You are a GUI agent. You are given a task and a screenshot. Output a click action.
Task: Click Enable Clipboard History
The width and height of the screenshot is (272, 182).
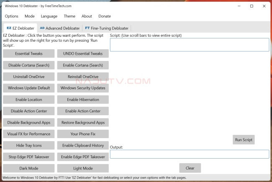point(83,146)
